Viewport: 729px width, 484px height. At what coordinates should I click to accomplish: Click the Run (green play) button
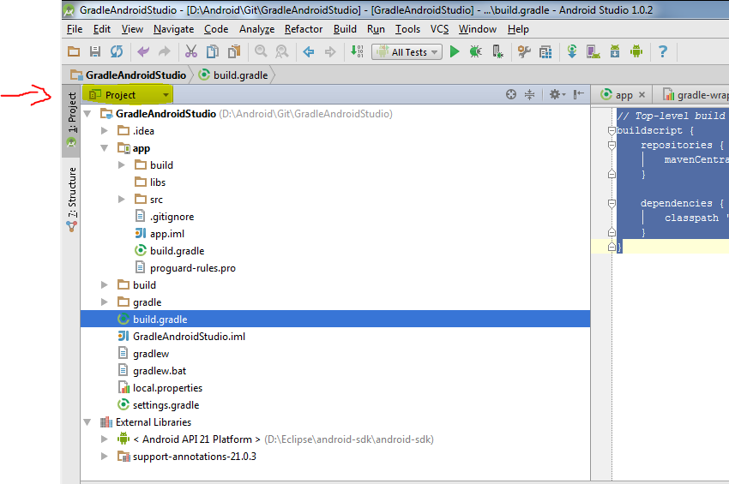click(455, 52)
